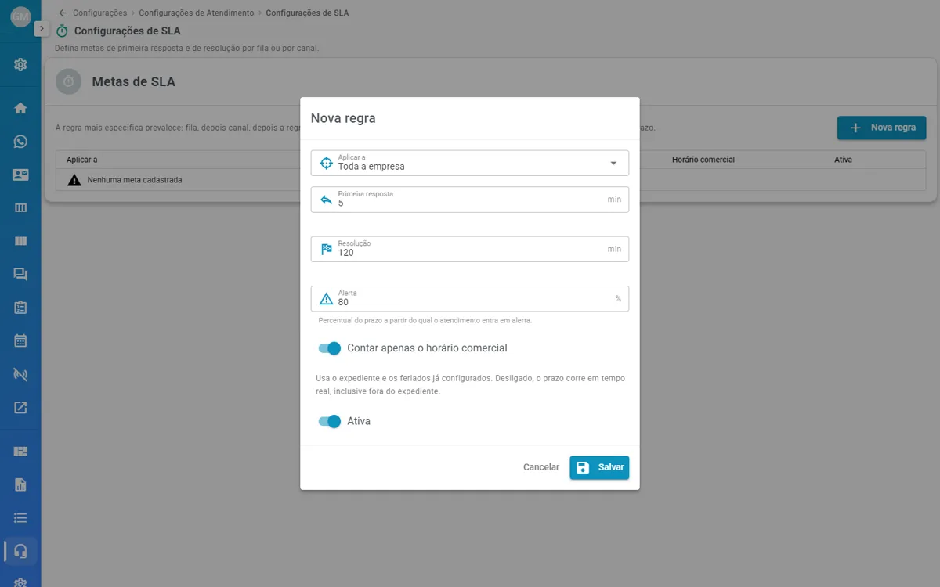940x587 pixels.
Task: Click the Nenhuma meta cadastrada row text
Action: [135, 180]
